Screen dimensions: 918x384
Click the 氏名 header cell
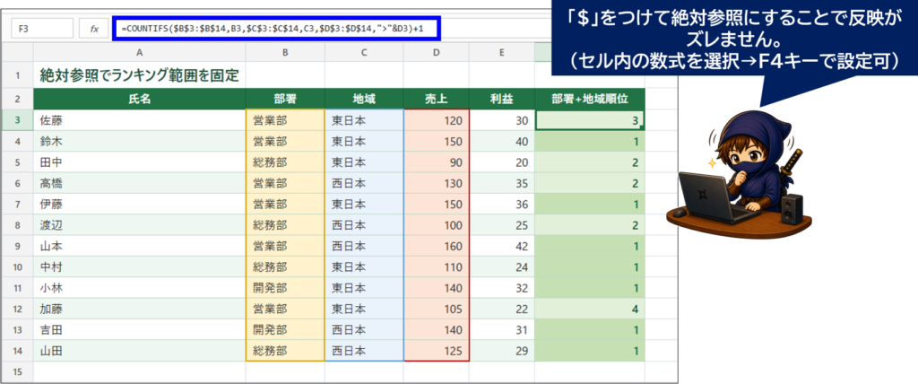point(139,99)
